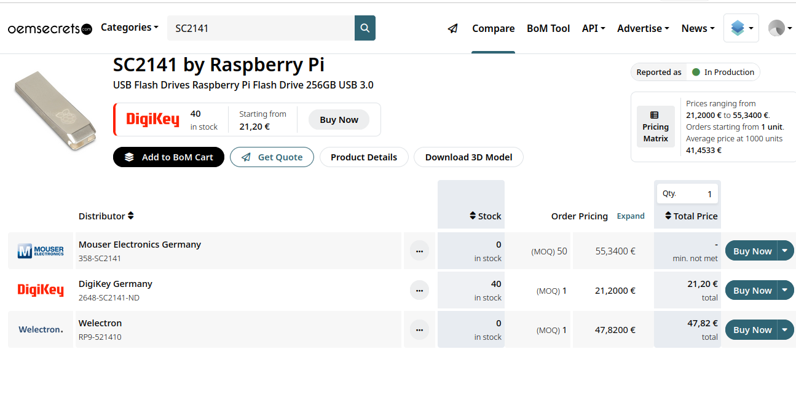Expand the Categories dropdown
The image size is (796, 416).
pos(129,28)
